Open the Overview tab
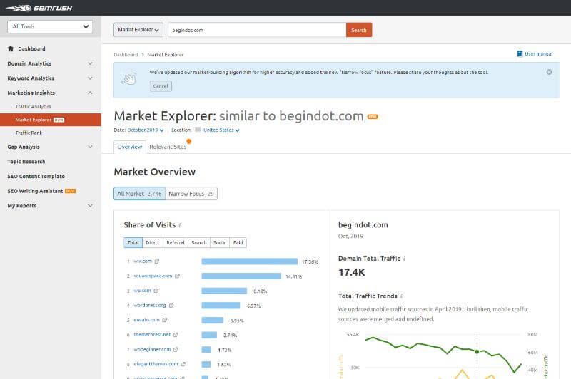The width and height of the screenshot is (571, 379). coord(130,147)
